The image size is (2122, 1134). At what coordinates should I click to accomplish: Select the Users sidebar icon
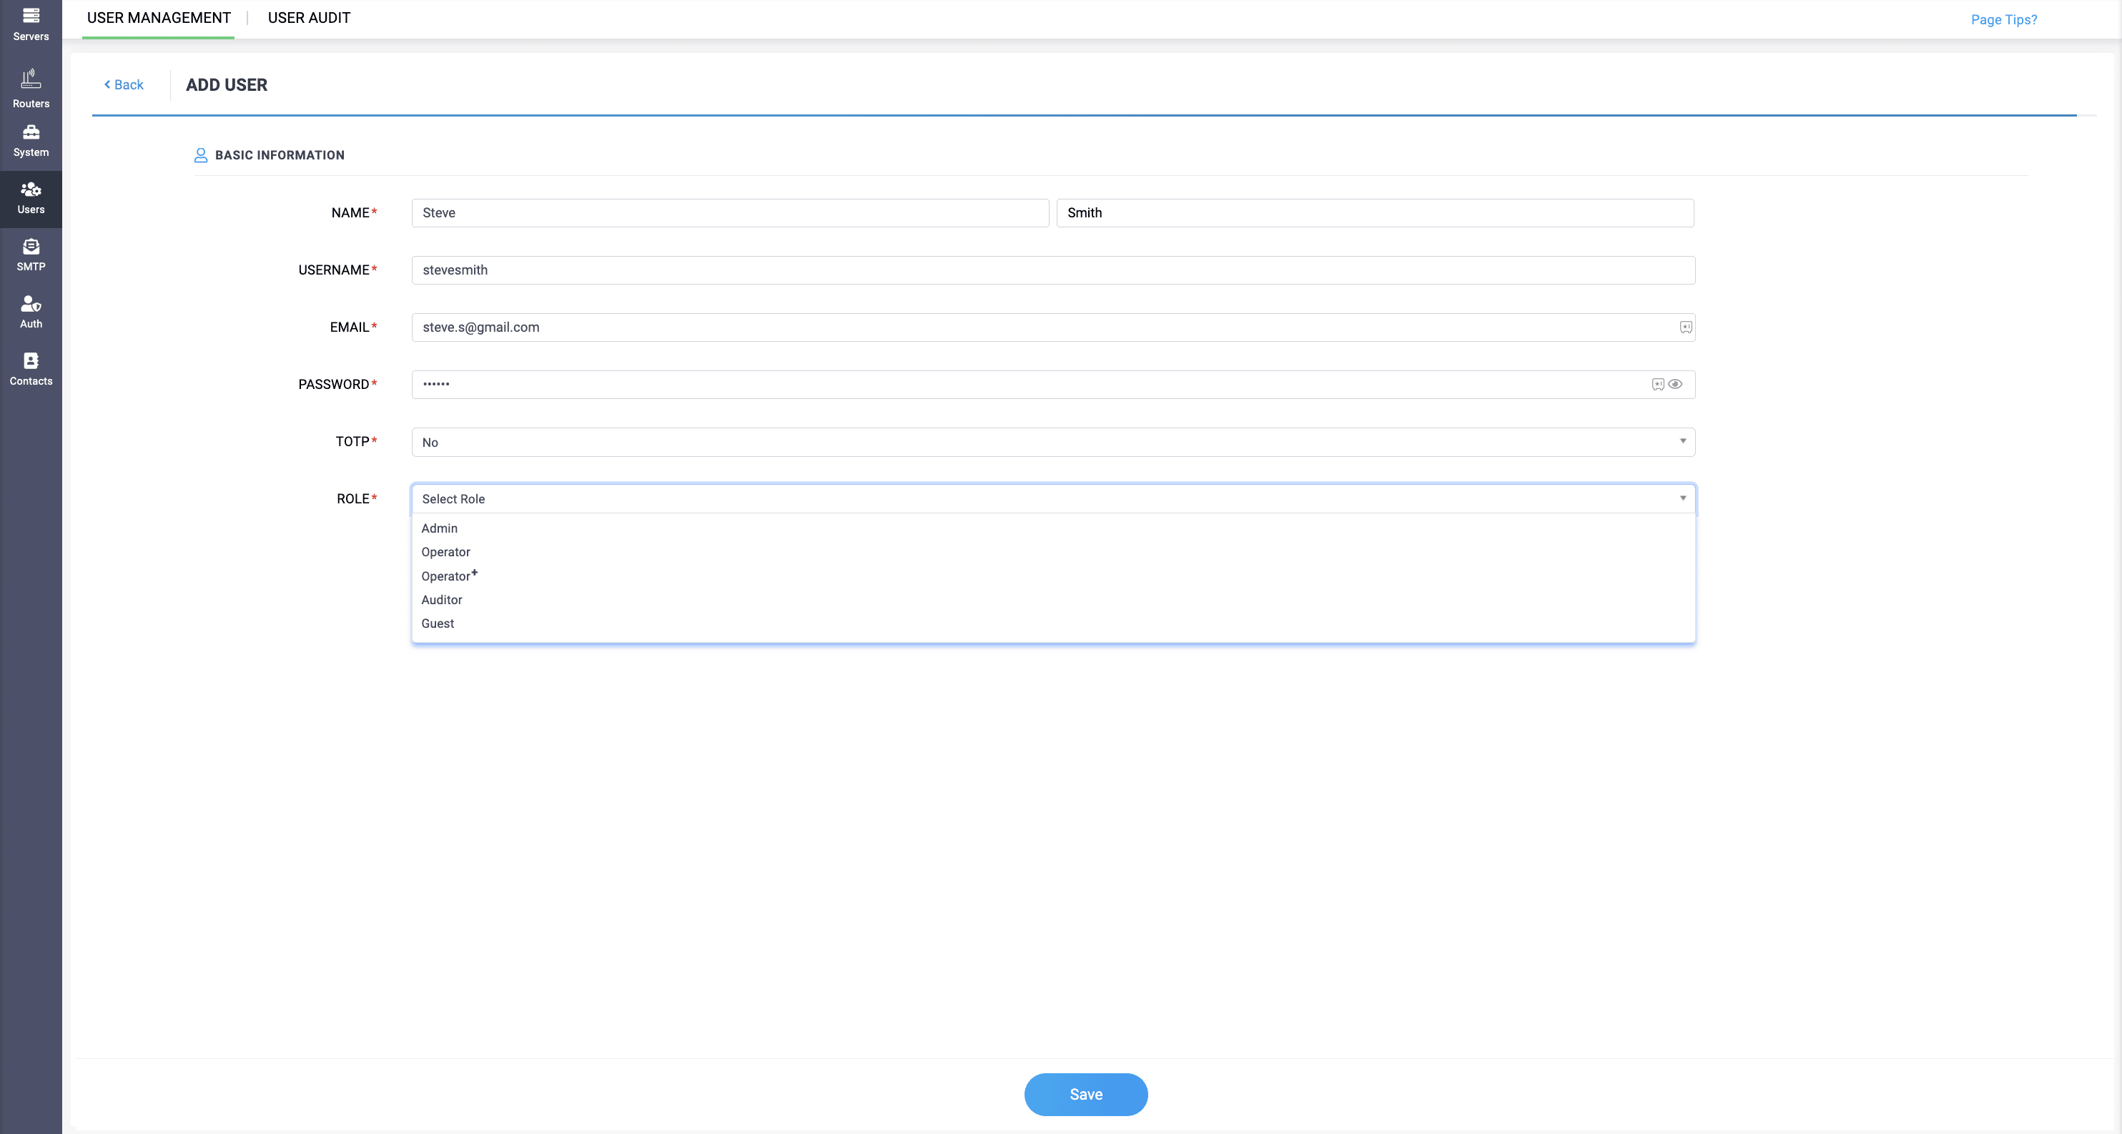(x=31, y=199)
